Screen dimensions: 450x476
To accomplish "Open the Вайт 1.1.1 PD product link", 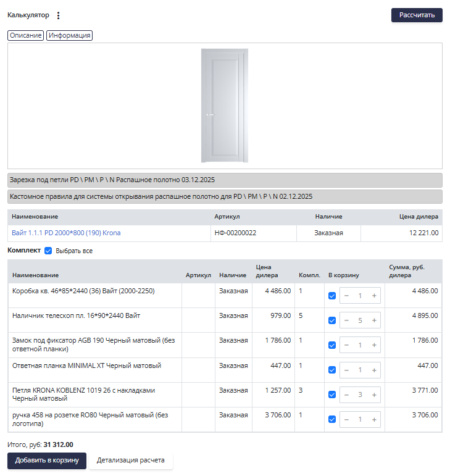I will (x=66, y=233).
